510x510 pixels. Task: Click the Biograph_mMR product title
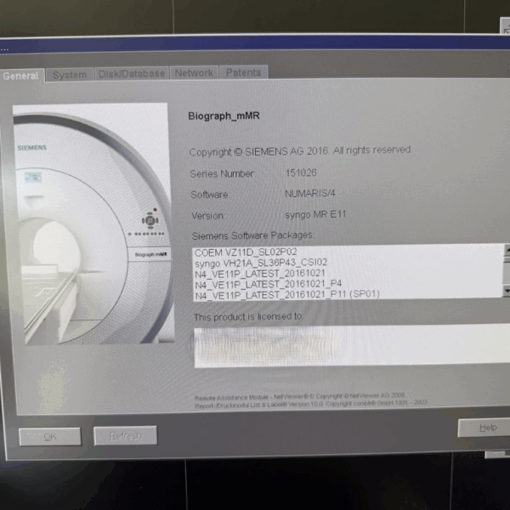coord(224,116)
